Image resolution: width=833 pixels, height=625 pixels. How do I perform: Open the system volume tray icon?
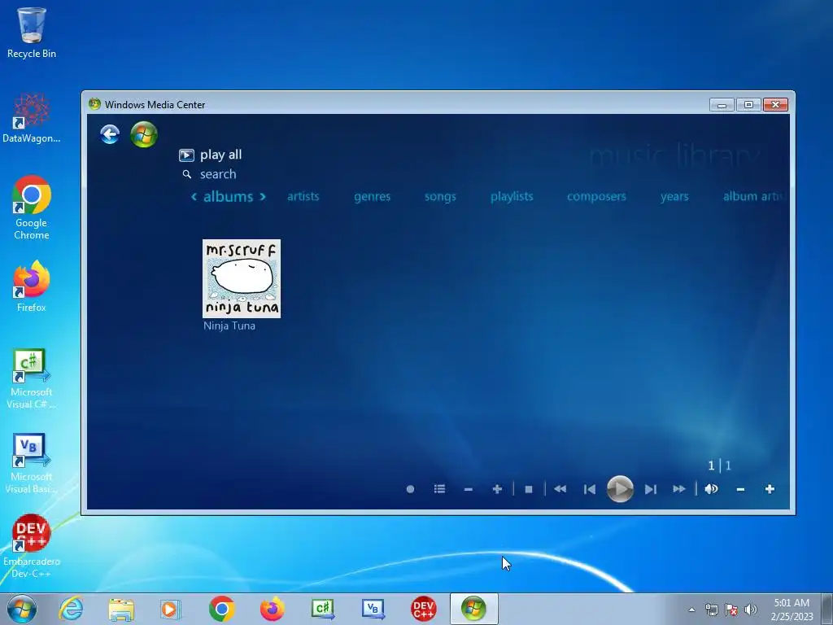[x=751, y=610]
